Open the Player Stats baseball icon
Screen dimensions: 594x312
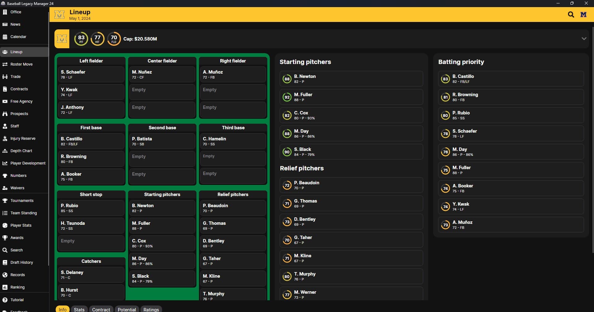coord(5,225)
